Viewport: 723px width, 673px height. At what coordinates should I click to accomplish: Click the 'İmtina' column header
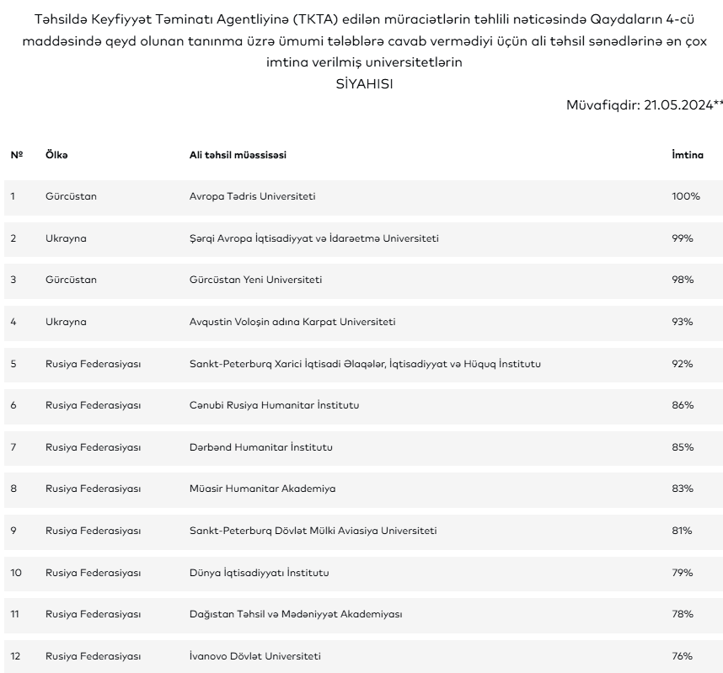(687, 155)
